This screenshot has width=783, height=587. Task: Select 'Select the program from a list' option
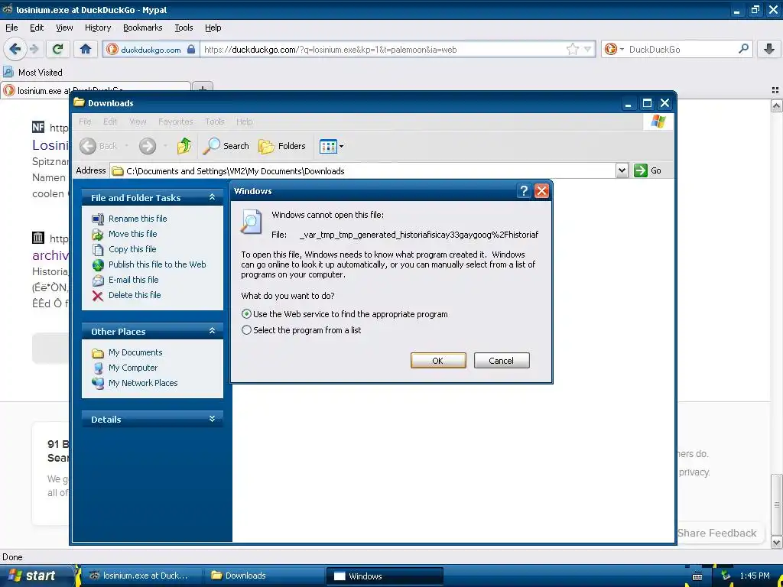(x=246, y=330)
